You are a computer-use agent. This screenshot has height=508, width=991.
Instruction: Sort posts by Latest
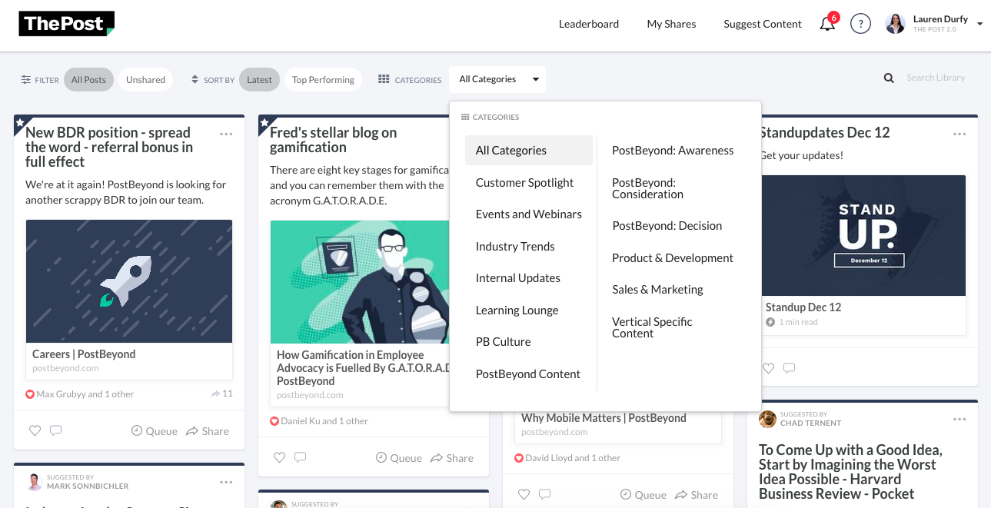(x=259, y=79)
